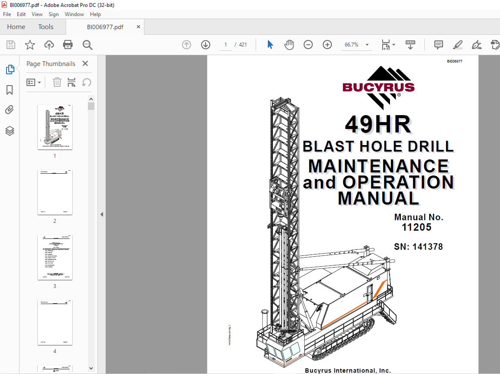This screenshot has width=500, height=374.
Task: Switch to the Home tab
Action: pos(16,27)
